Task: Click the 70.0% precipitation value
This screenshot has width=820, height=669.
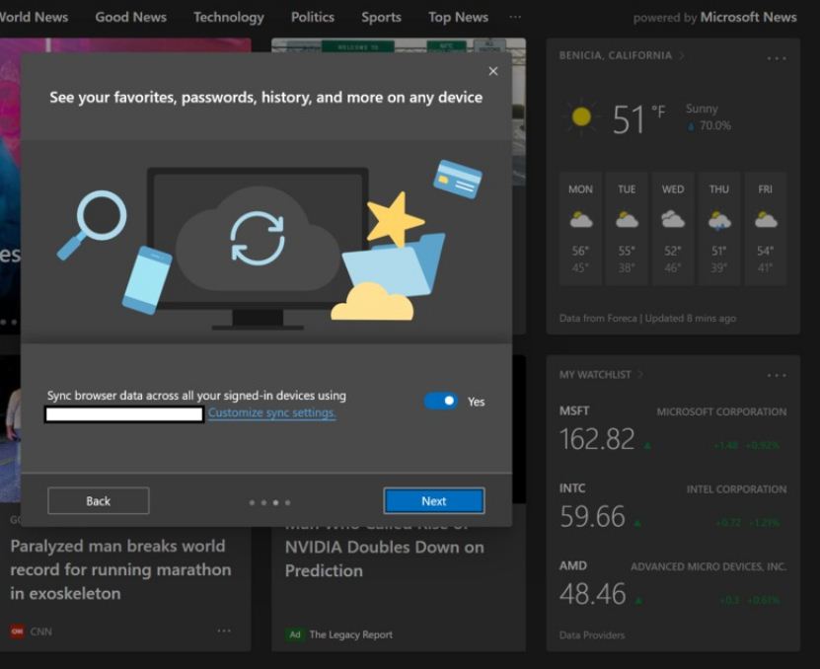Action: click(x=714, y=125)
